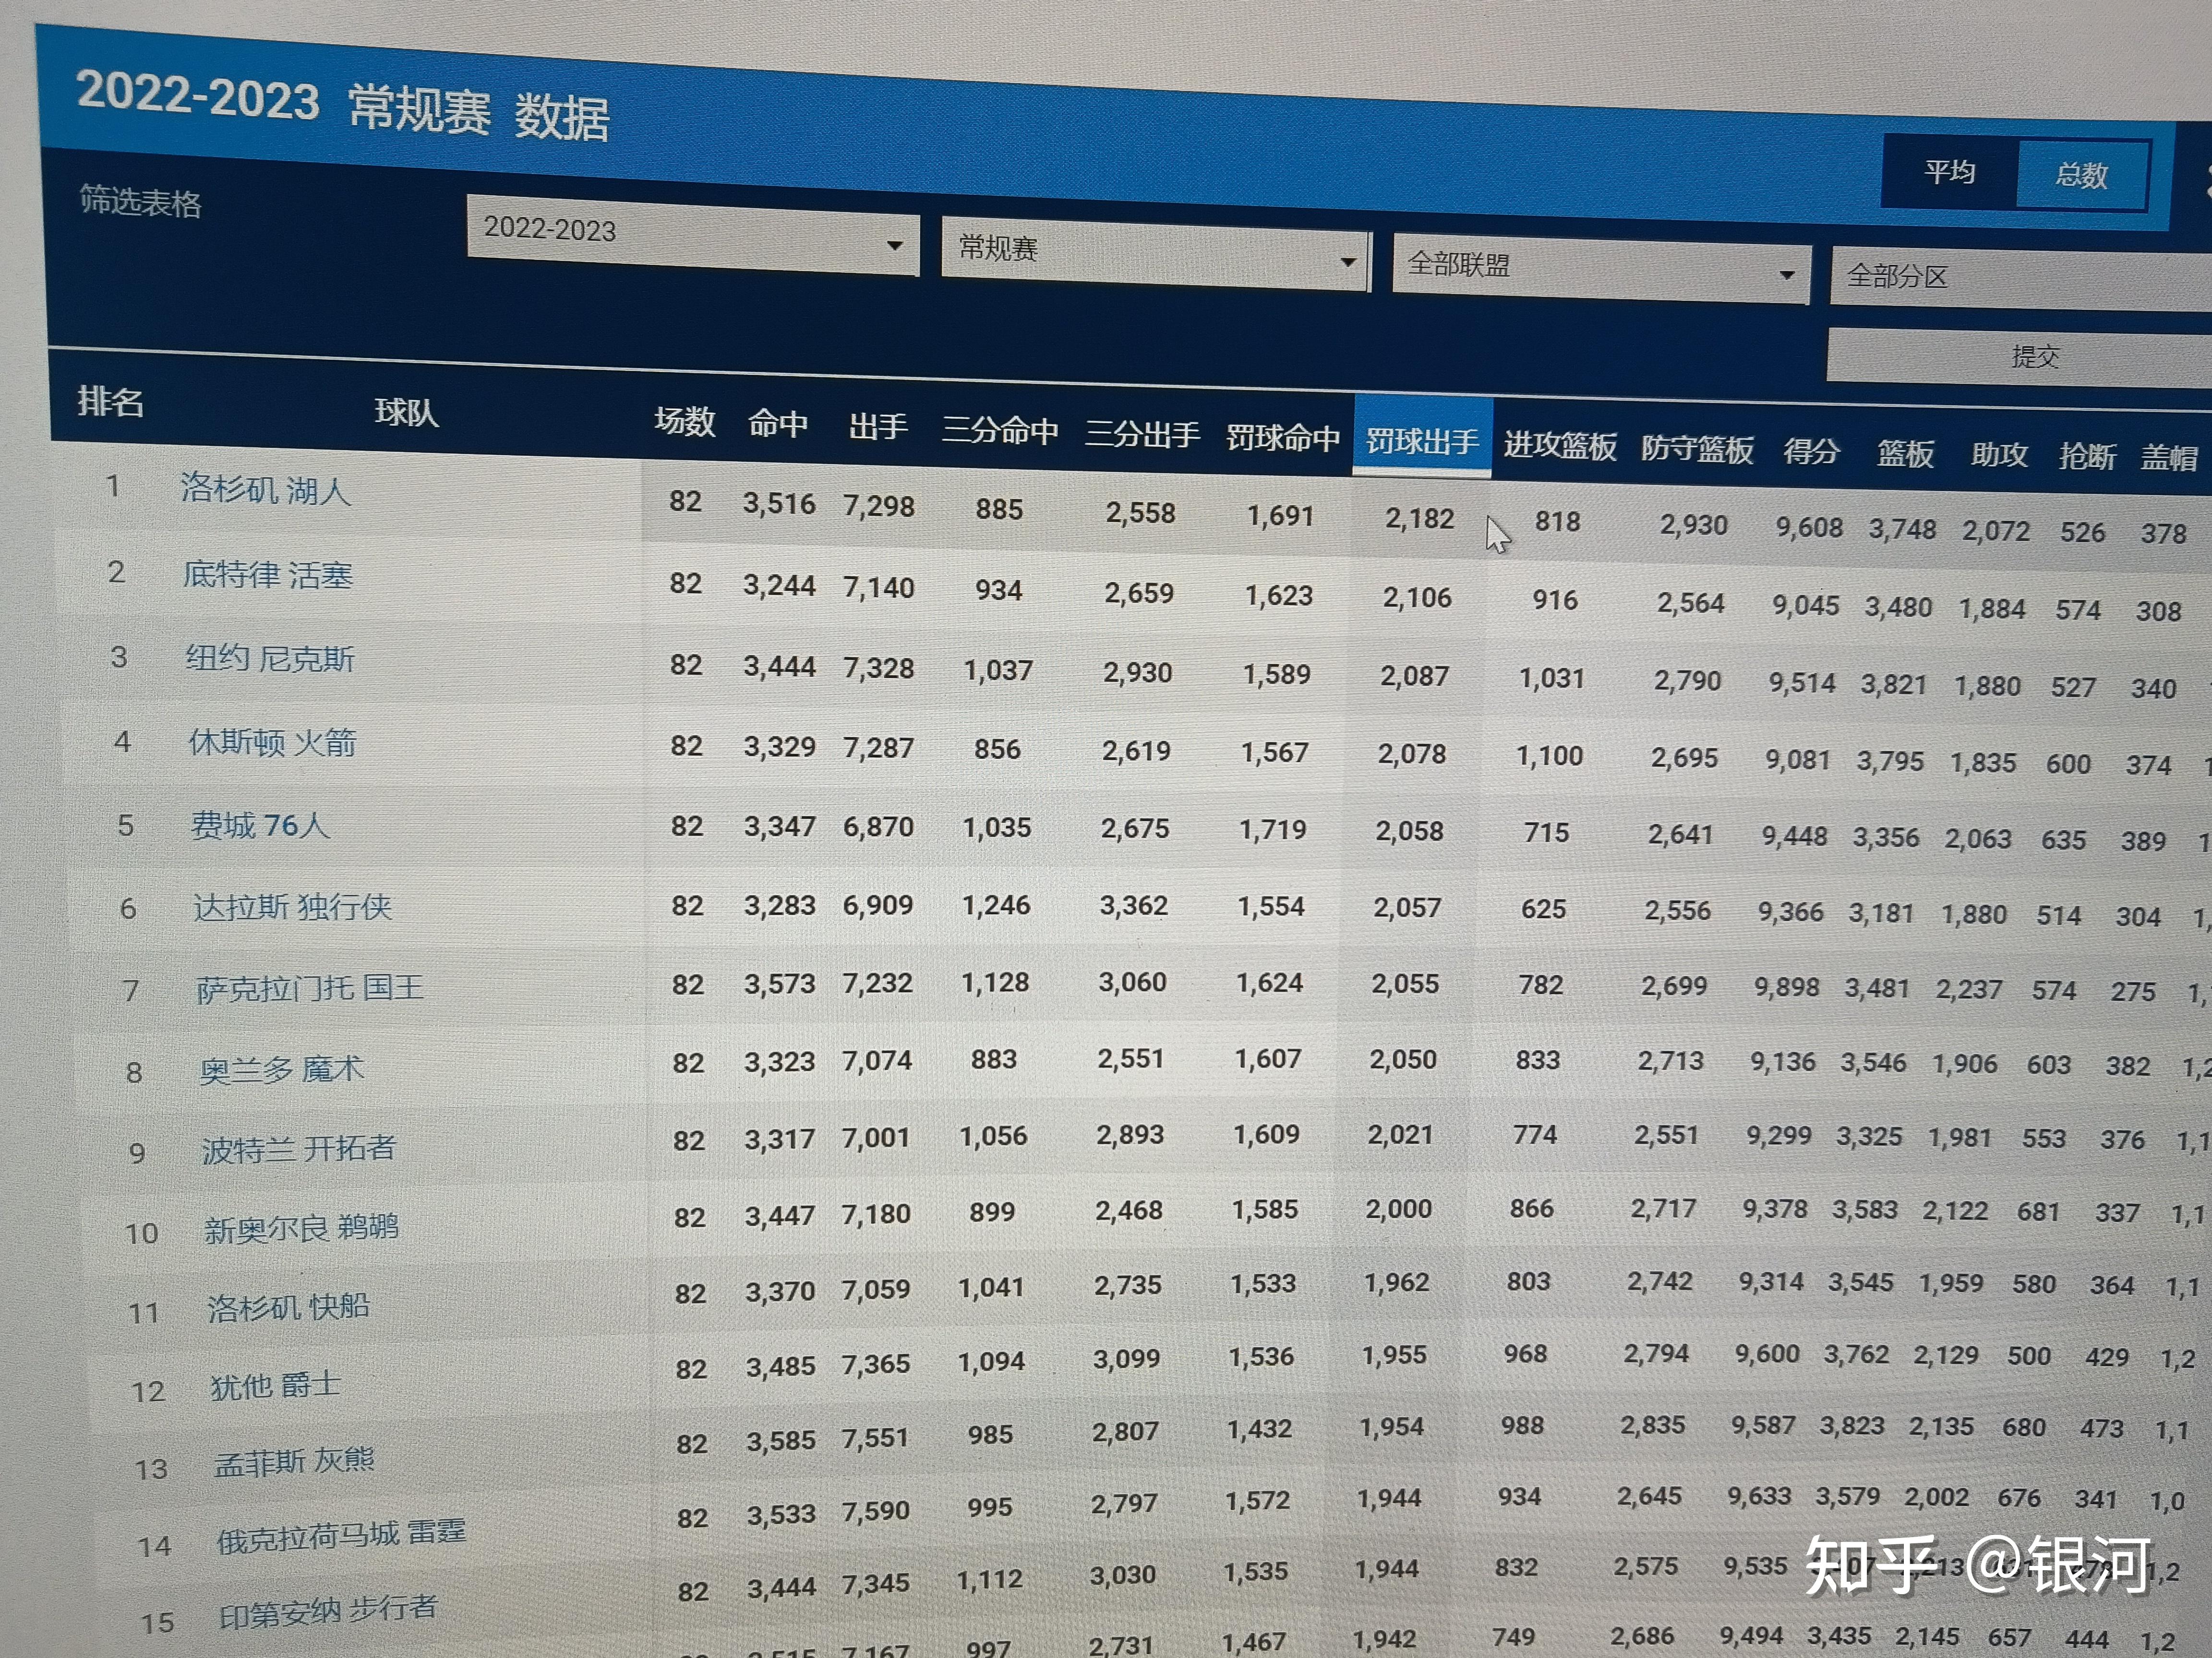Click Knicks total rebounds 3,821

(x=1894, y=685)
